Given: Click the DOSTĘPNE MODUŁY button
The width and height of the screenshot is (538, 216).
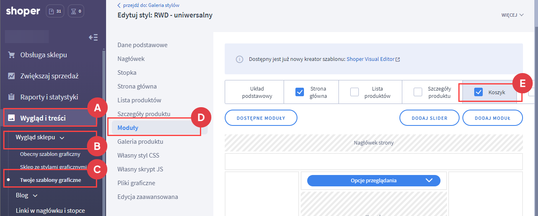Looking at the screenshot, I should coord(261,118).
